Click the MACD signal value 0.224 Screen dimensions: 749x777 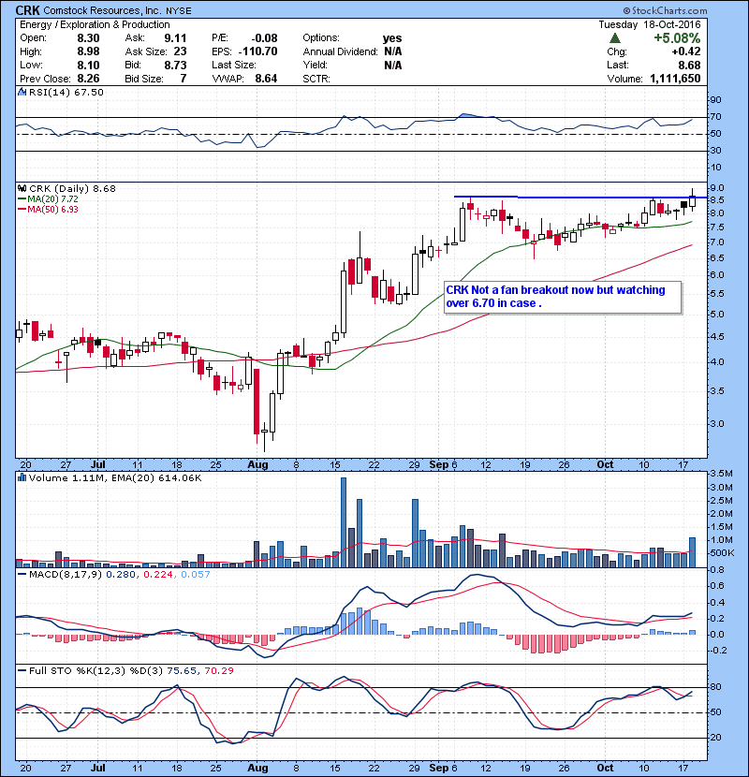point(158,575)
